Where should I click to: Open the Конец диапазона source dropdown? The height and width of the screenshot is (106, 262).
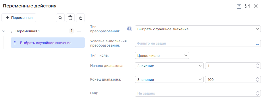click(169, 79)
